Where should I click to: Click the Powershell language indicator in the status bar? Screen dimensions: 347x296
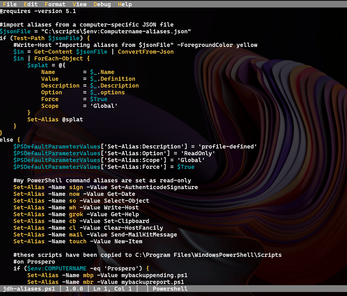tap(170, 289)
